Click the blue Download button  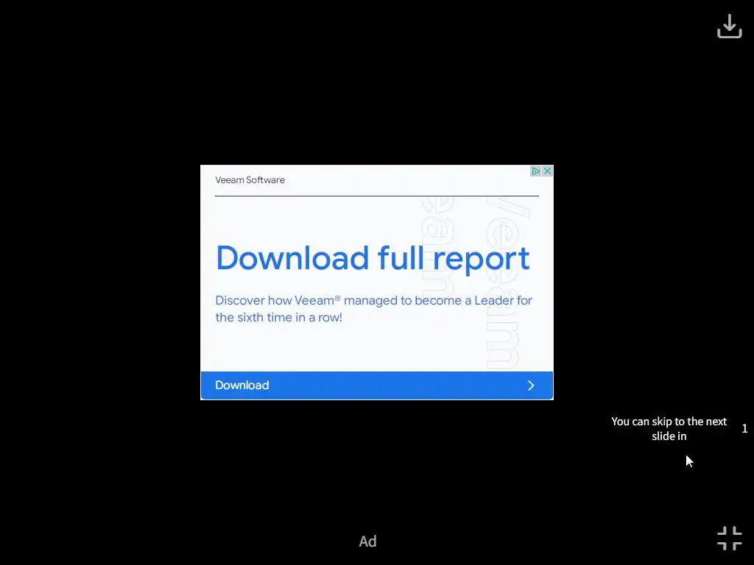pyautogui.click(x=376, y=385)
